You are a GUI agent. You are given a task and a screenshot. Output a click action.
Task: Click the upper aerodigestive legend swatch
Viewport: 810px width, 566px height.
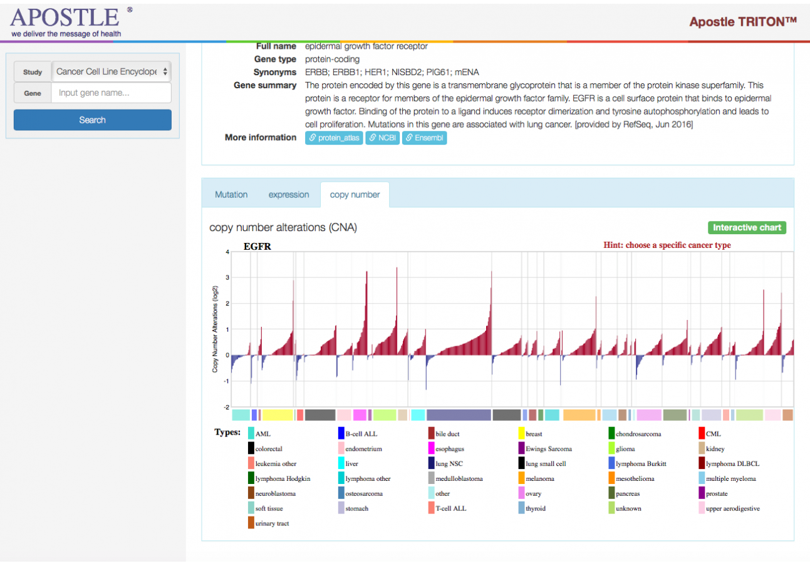[x=702, y=508]
